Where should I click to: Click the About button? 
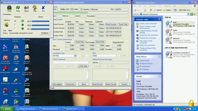tap(84, 84)
